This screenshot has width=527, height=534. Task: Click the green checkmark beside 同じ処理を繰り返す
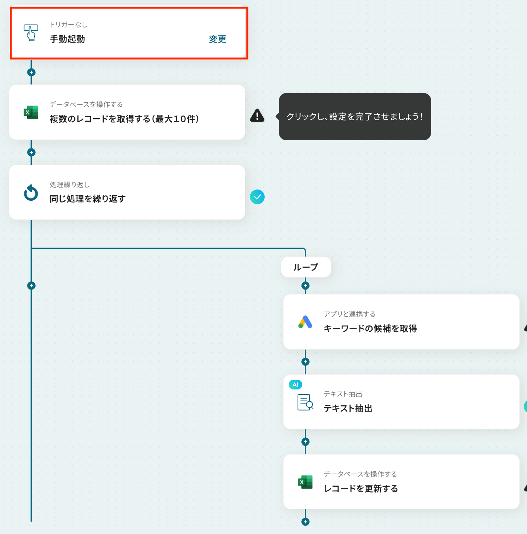click(257, 197)
